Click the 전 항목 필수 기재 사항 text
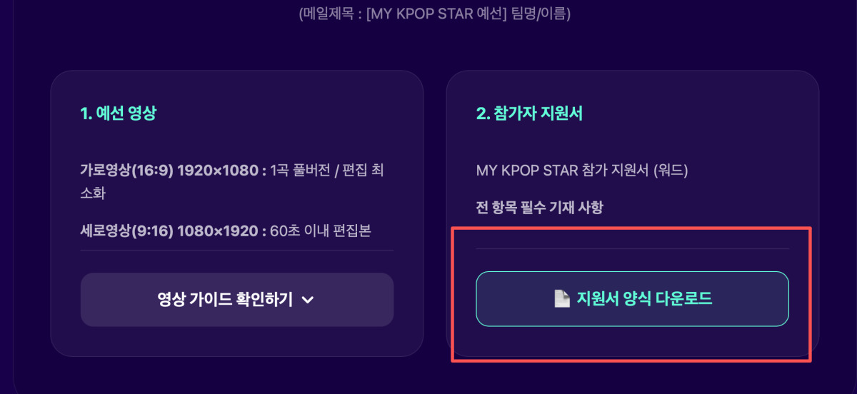Viewport: 857px width, 394px height. pos(539,208)
